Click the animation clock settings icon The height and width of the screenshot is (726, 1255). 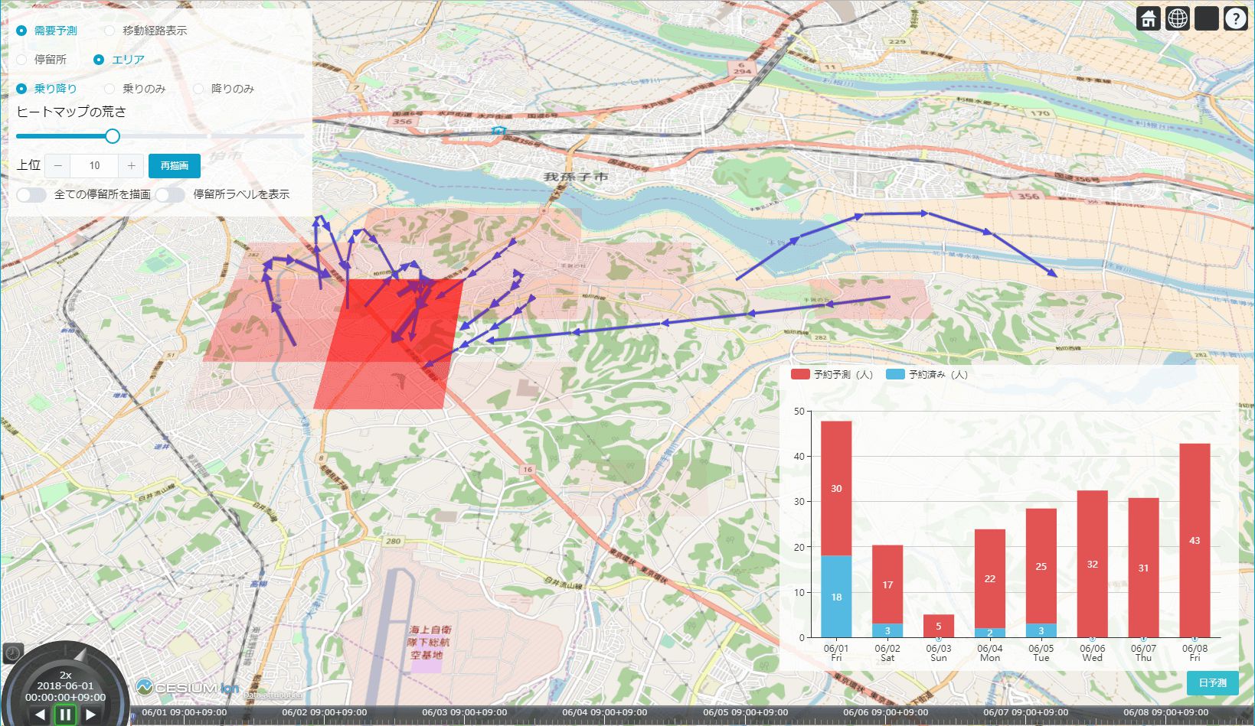(x=15, y=652)
